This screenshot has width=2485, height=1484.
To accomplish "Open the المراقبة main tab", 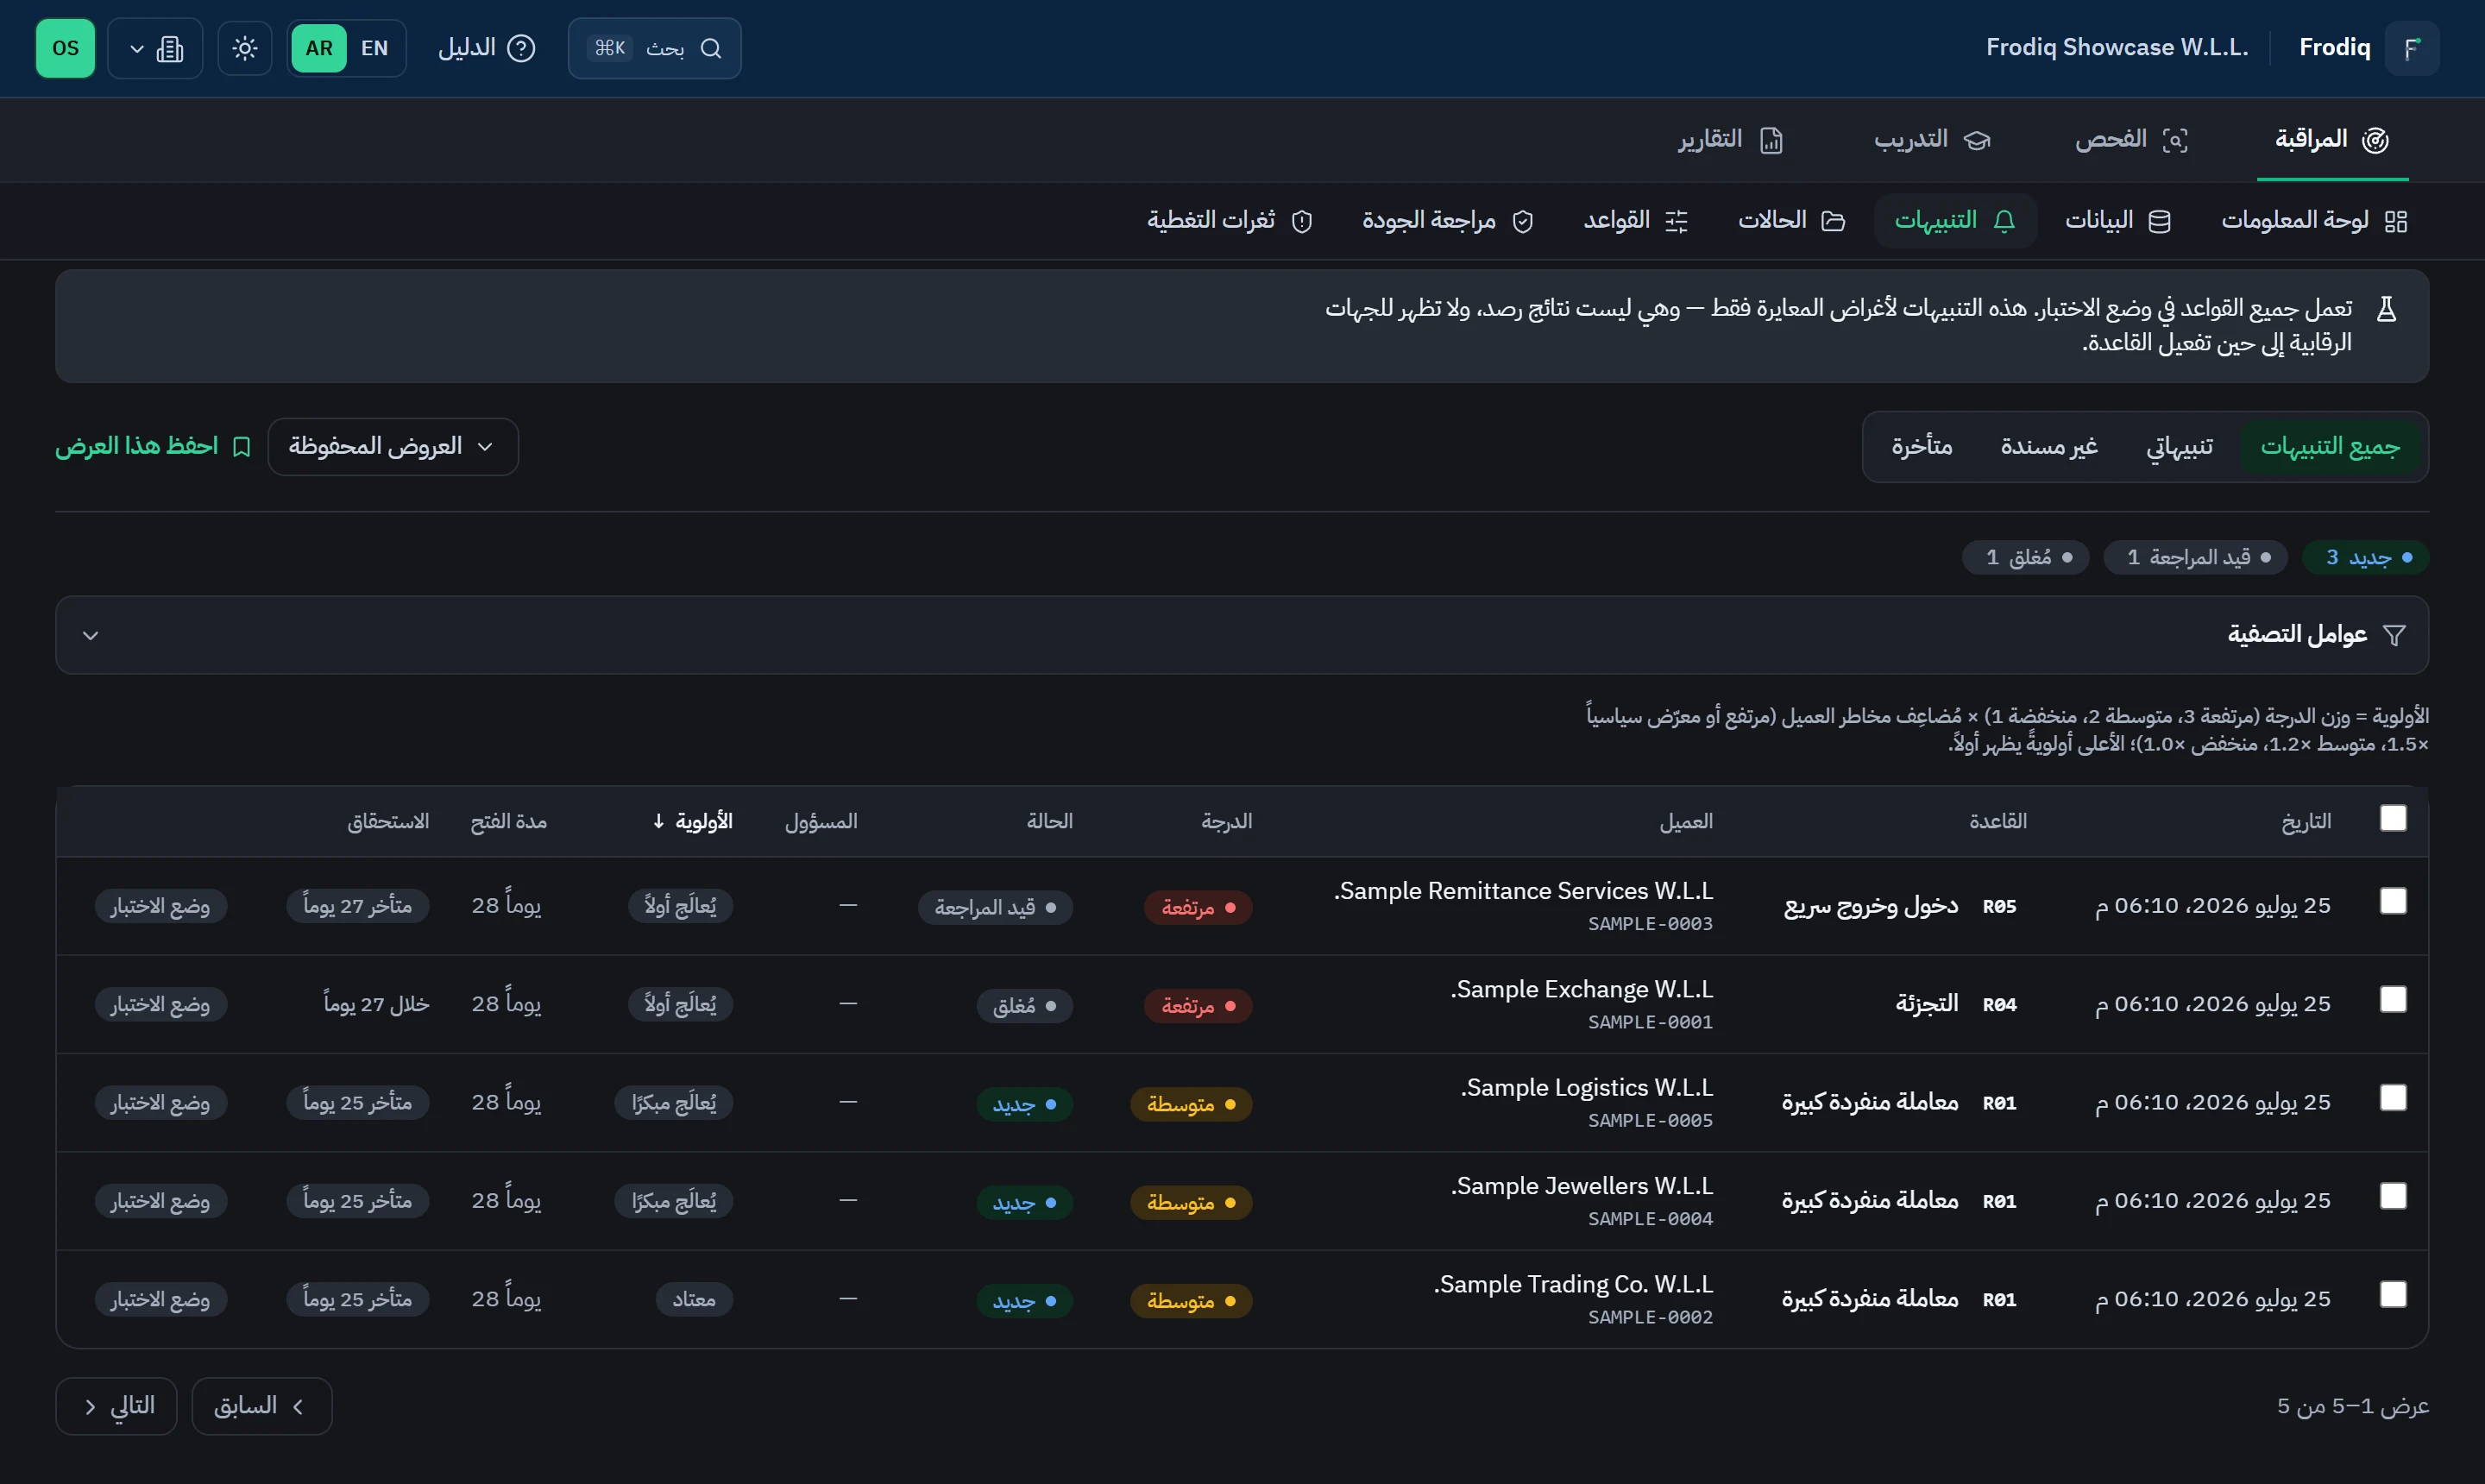I will click(2332, 140).
